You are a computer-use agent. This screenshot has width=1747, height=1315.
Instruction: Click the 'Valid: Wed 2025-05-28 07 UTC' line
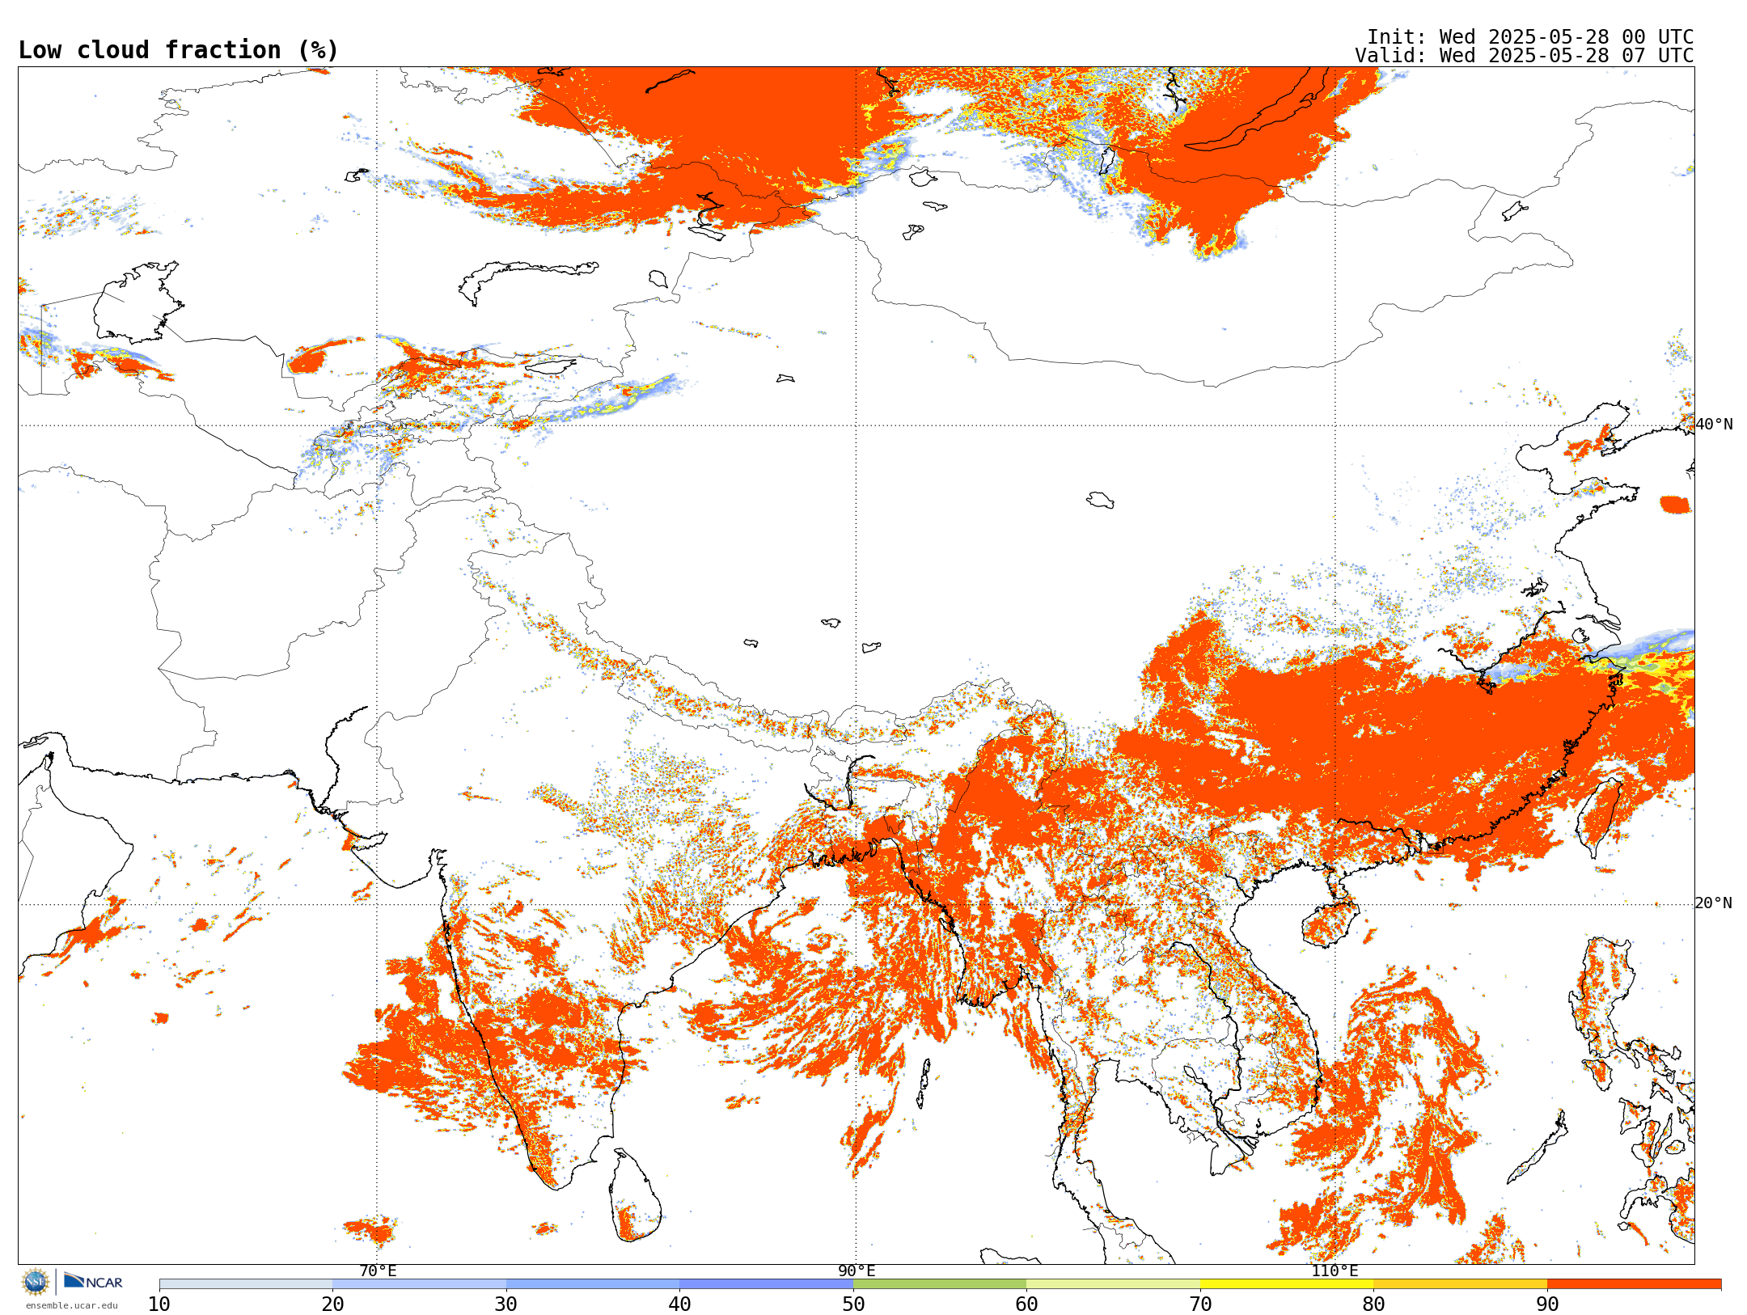pyautogui.click(x=1525, y=56)
